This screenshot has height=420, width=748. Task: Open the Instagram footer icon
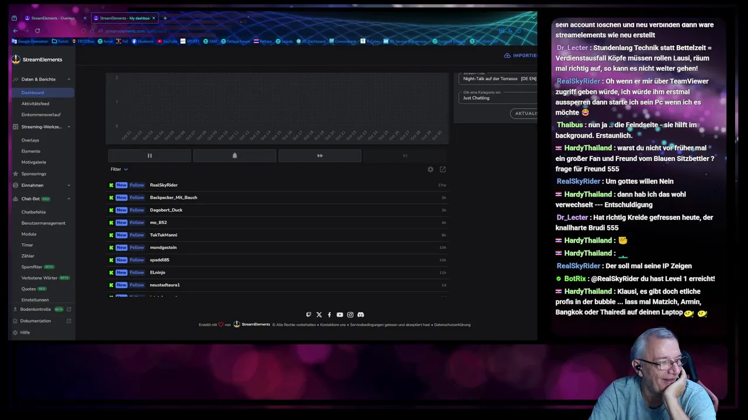(x=350, y=315)
